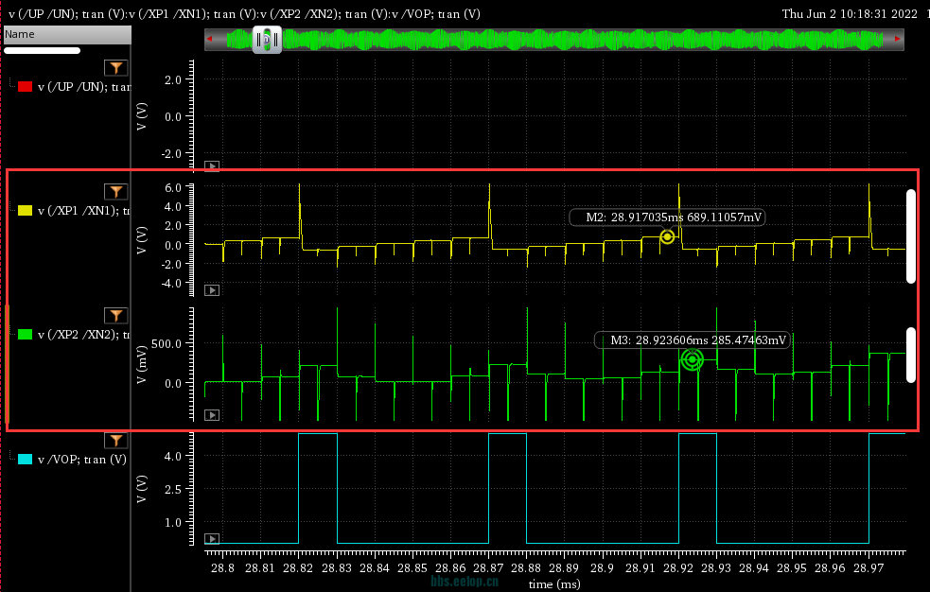The width and height of the screenshot is (930, 592).
Task: Click the time (ms) x-axis label
Action: coord(554,584)
